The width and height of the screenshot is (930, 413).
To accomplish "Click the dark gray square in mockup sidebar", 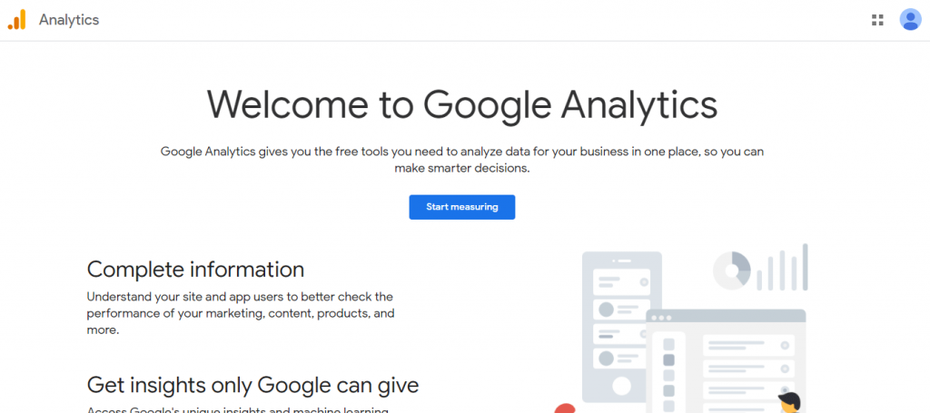I will coord(669,359).
